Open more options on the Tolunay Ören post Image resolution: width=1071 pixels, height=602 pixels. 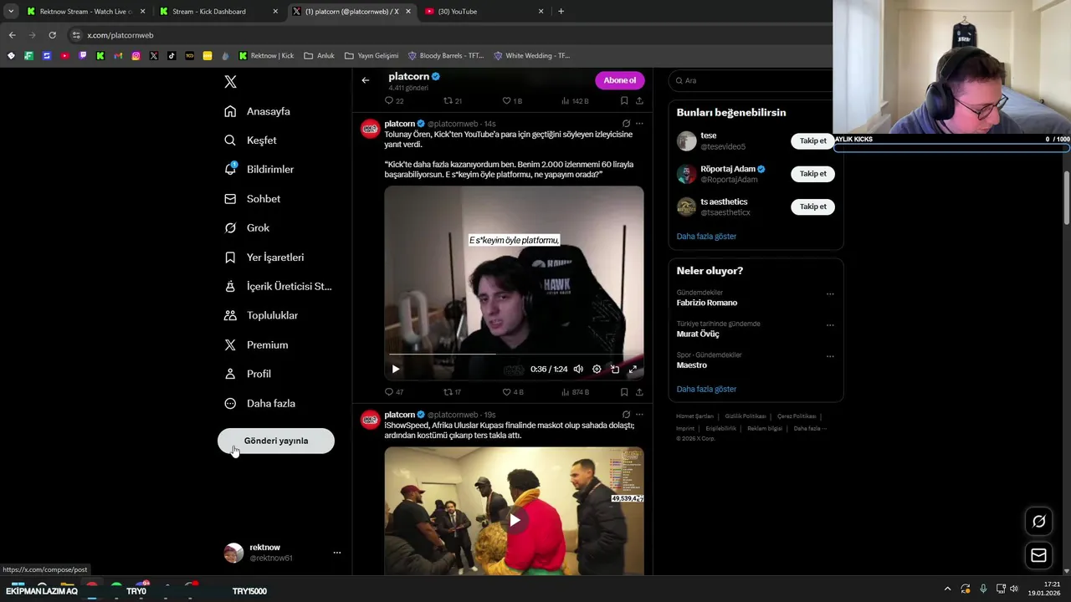coord(639,124)
